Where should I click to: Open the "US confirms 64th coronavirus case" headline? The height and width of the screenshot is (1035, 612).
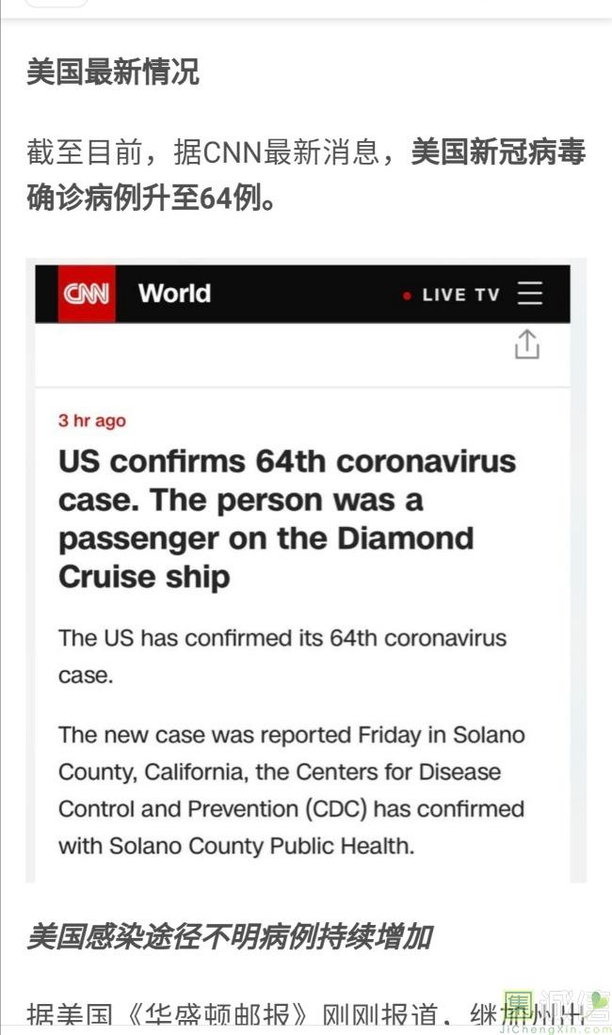coord(287,518)
